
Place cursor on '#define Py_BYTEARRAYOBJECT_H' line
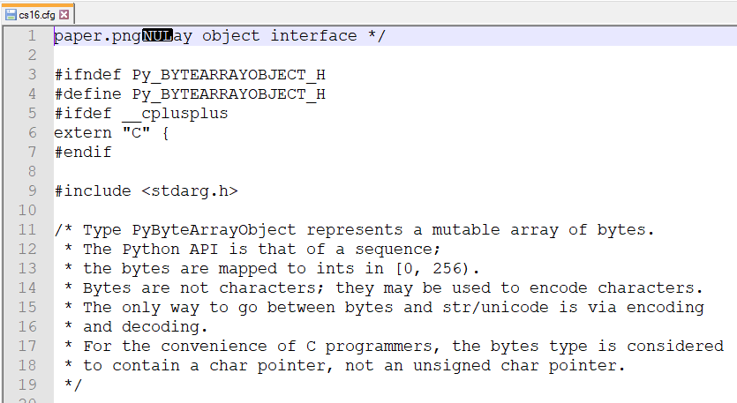click(x=190, y=94)
